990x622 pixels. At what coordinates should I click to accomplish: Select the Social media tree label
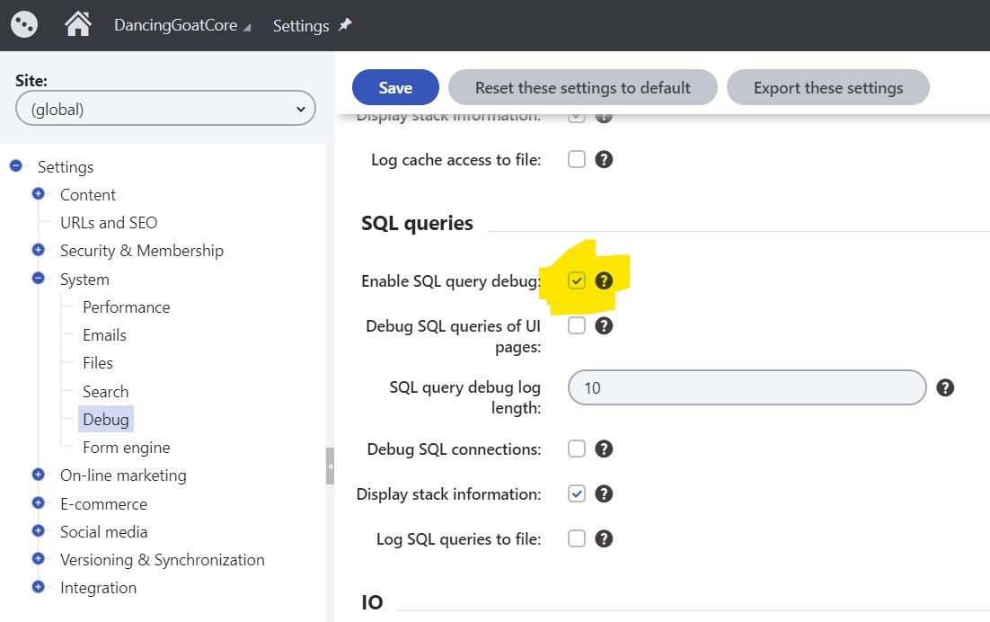103,532
